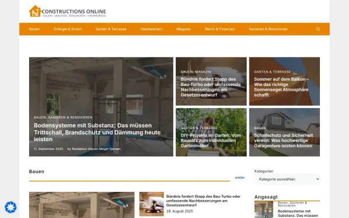Screen dimensions: 349x218
Task: Expand the Kategorie auswählen dropdown
Action: coord(287,179)
